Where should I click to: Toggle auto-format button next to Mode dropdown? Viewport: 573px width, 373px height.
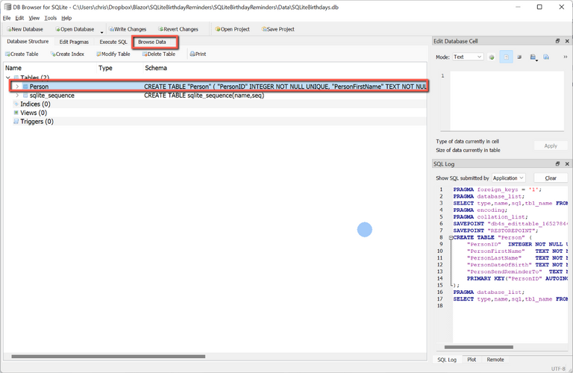coord(492,57)
